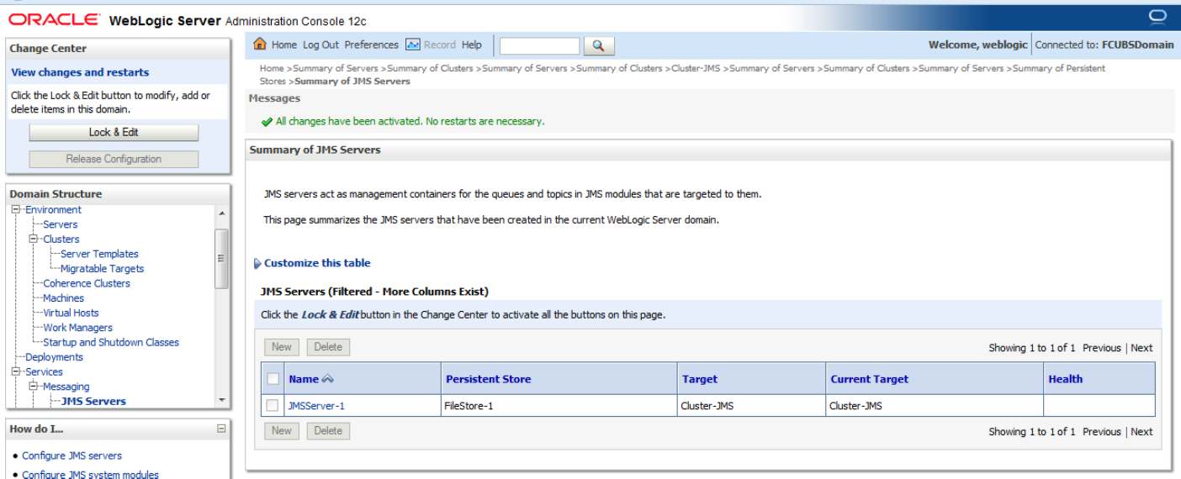Check the JMSServer-1 row checkbox
1181x479 pixels.
click(x=272, y=406)
